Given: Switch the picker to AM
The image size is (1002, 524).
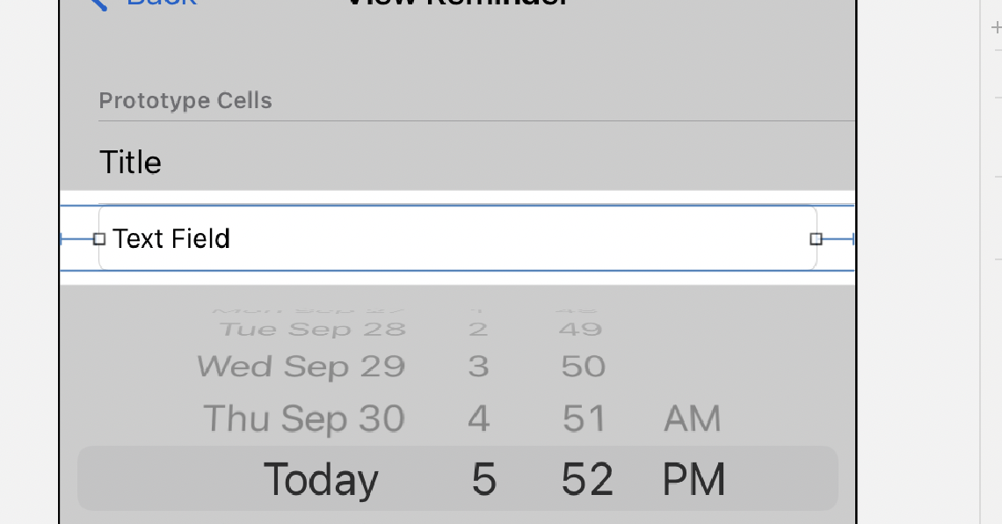Looking at the screenshot, I should pyautogui.click(x=693, y=418).
